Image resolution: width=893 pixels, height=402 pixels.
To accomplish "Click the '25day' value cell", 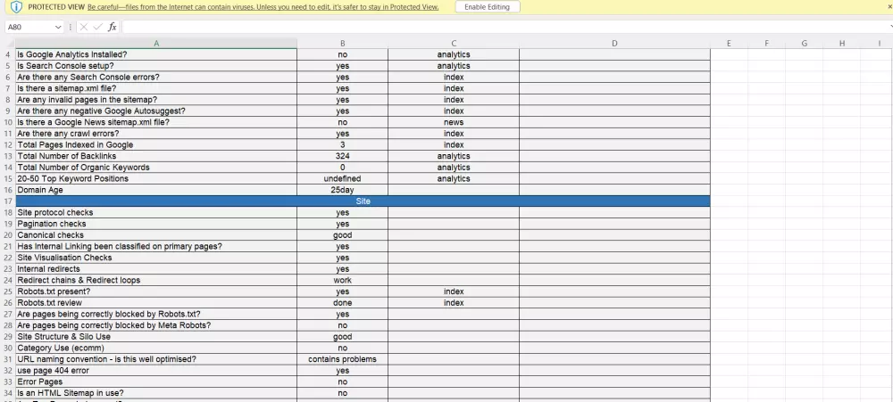I will [x=342, y=190].
